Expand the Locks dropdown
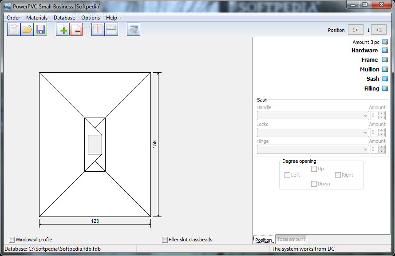This screenshot has height=256, width=395. coord(365,132)
